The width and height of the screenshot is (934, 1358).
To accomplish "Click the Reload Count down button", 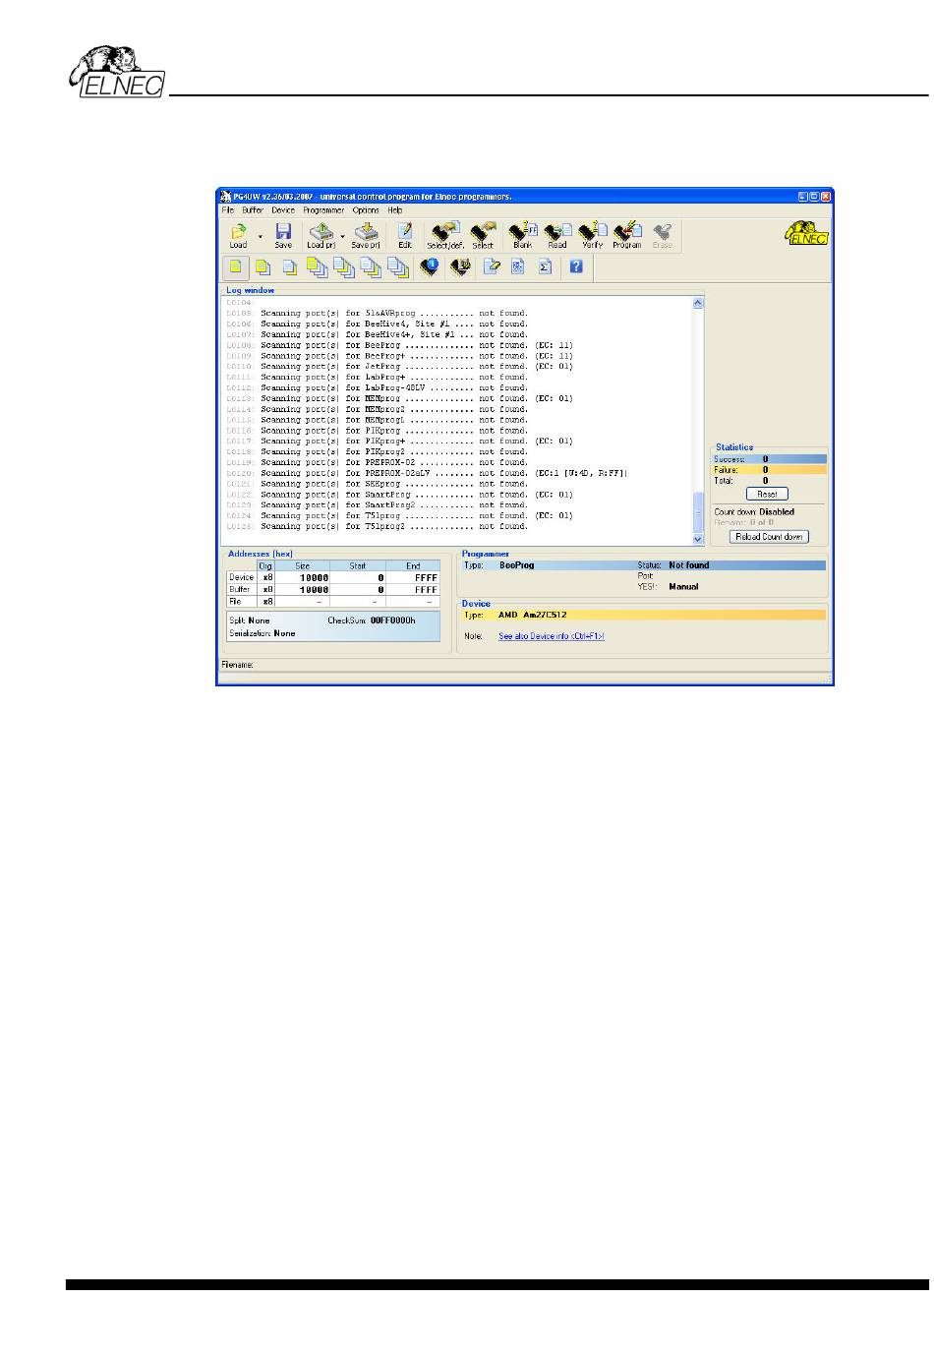I will pos(769,537).
